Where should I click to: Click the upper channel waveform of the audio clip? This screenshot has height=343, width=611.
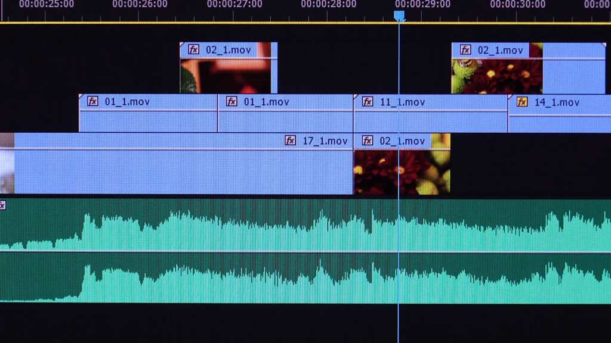click(x=298, y=229)
